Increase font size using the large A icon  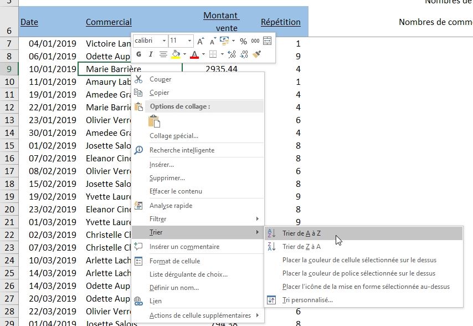200,40
